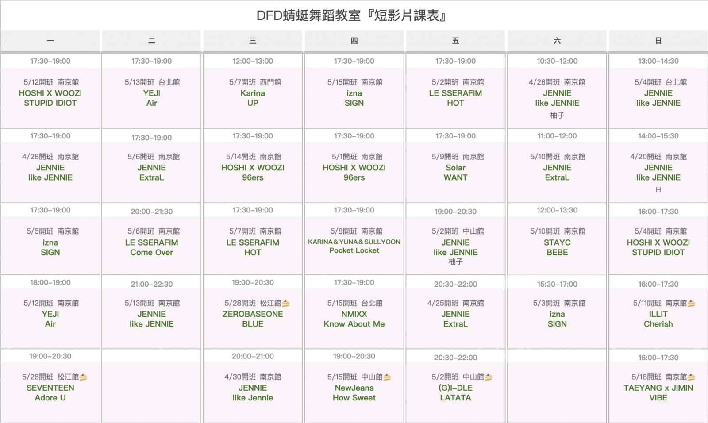The image size is (708, 423).
Task: Click the 5/8開班 南京館 line
Action: click(356, 231)
